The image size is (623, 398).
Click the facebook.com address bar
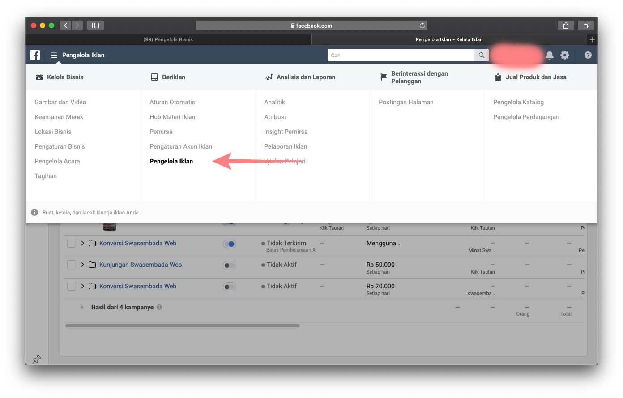pyautogui.click(x=311, y=26)
